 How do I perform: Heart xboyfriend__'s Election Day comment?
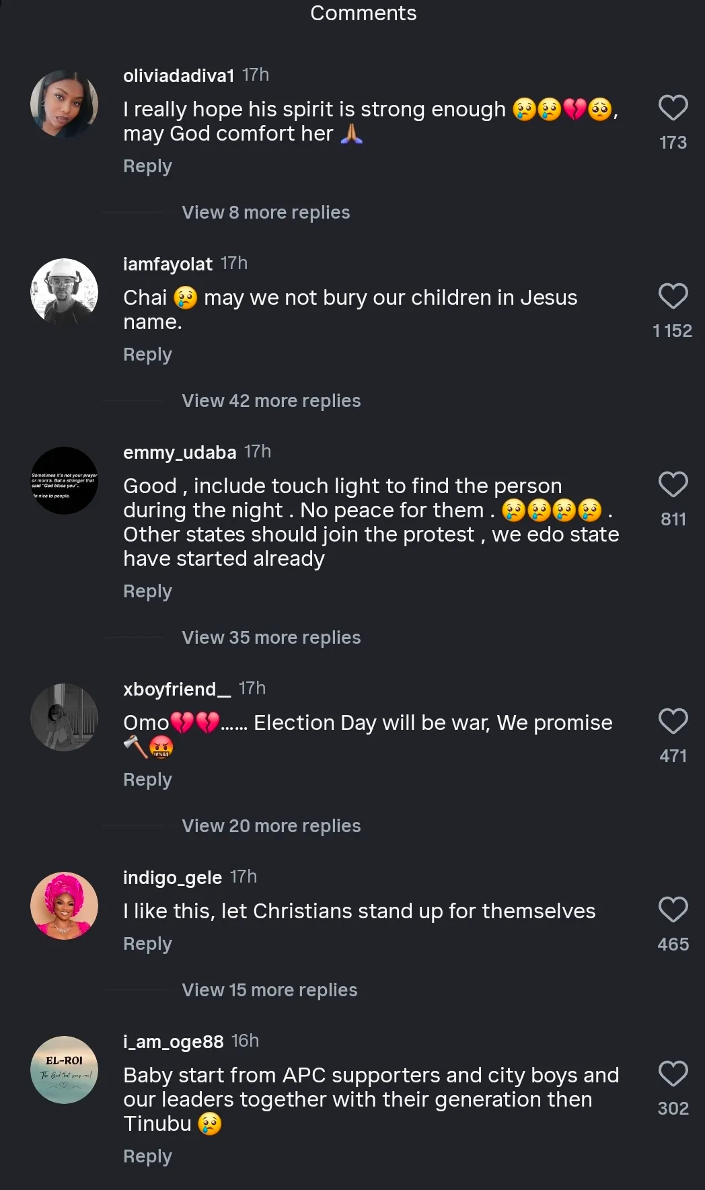(673, 722)
